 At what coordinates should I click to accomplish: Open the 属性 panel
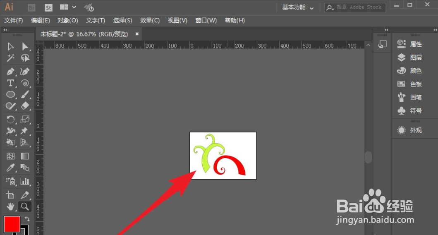pyautogui.click(x=410, y=44)
